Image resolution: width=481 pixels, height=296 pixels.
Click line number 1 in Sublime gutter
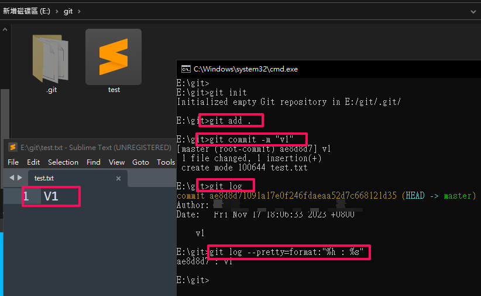tap(26, 196)
